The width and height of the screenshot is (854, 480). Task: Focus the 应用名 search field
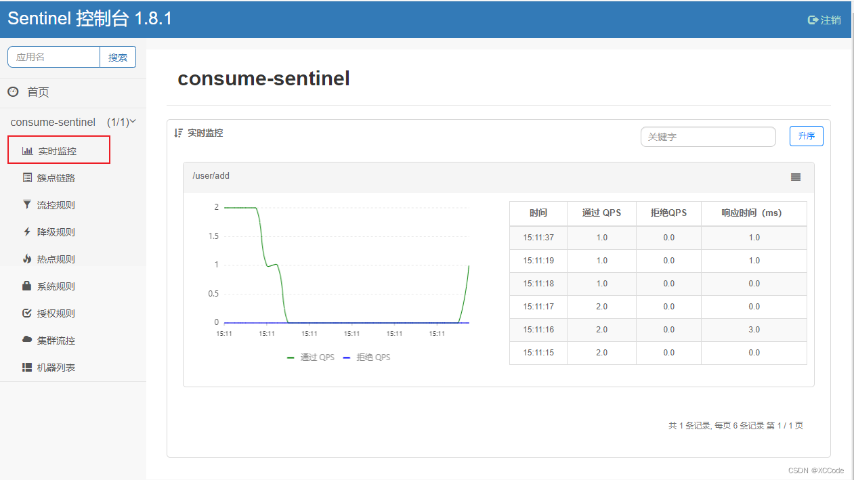click(54, 57)
